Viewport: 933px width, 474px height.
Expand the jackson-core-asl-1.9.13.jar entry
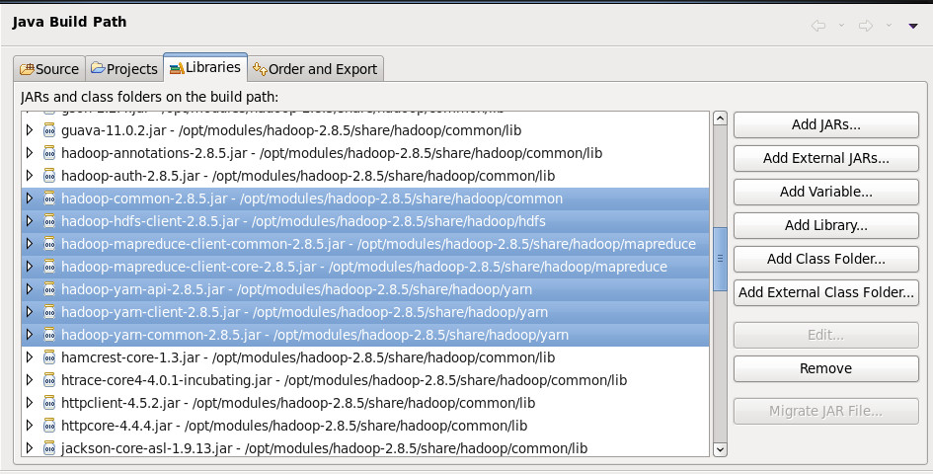click(x=30, y=448)
